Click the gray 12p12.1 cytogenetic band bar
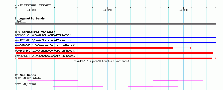 coord(115,24)
